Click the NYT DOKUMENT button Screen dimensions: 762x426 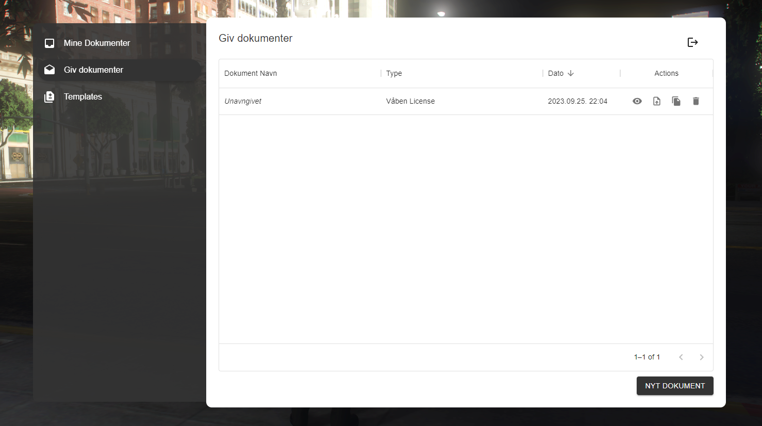point(675,386)
